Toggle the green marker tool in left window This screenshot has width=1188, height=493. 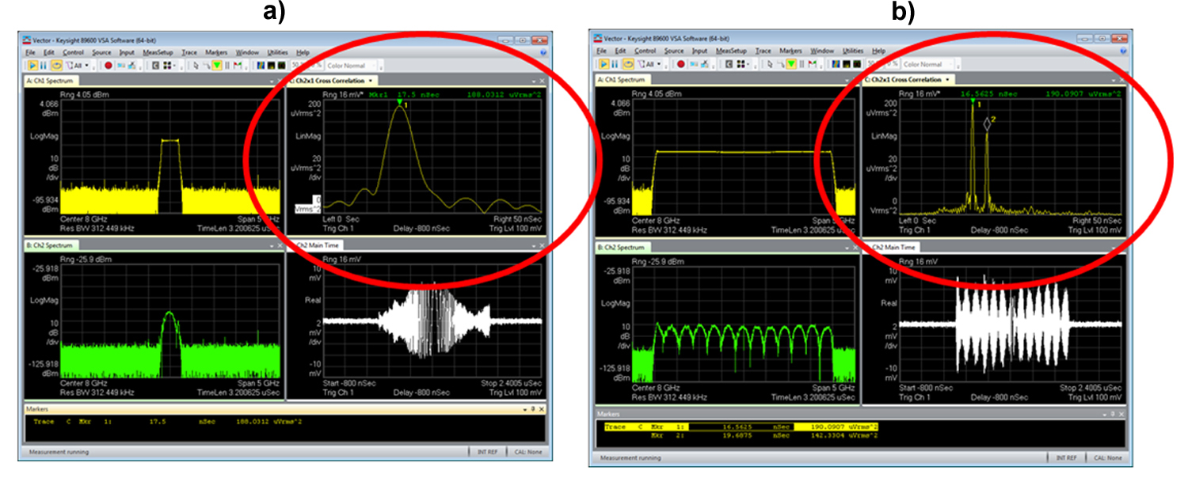point(217,64)
